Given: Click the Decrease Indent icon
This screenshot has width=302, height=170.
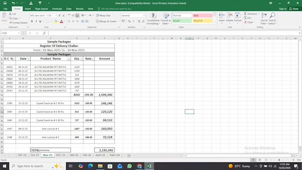Looking at the screenshot, I should (83, 21).
